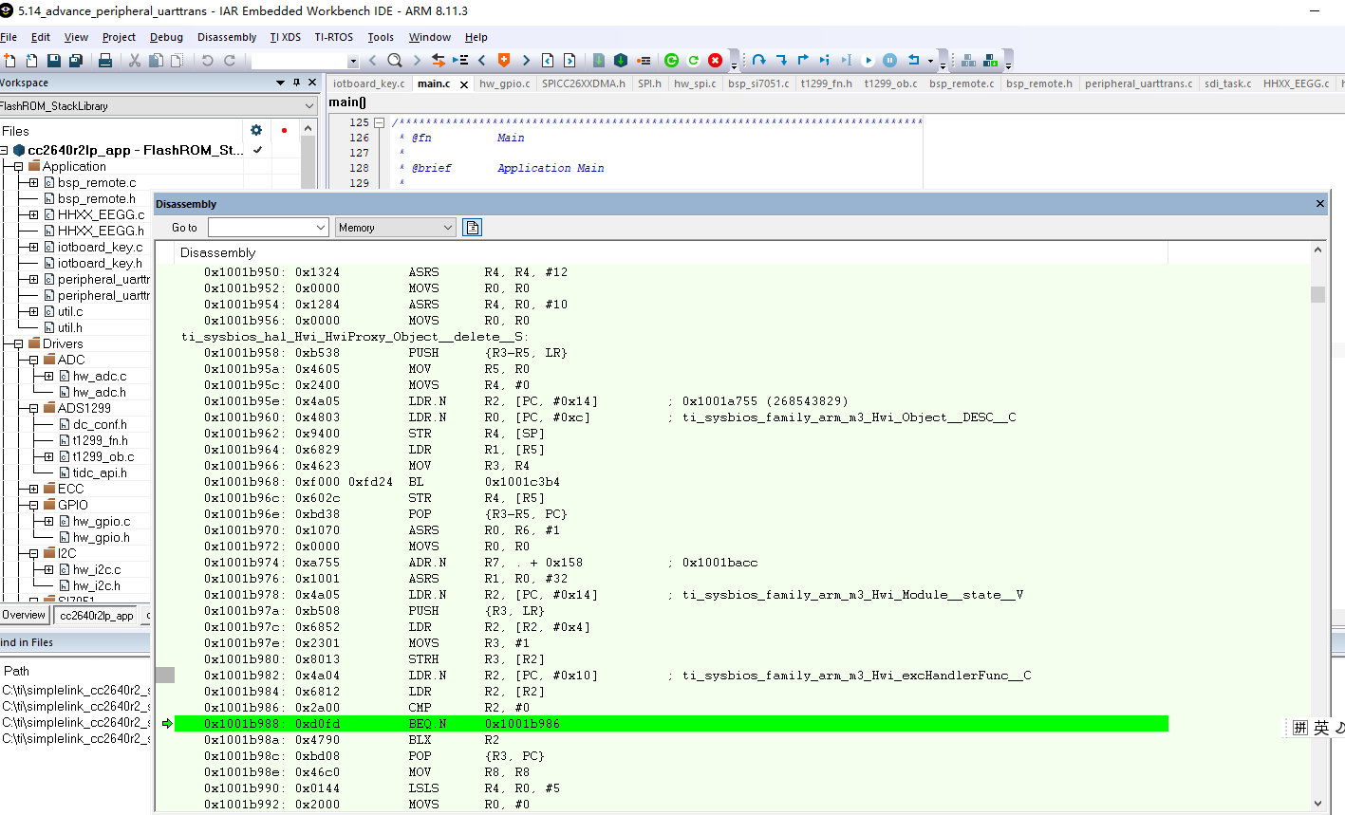Click the Go (run) debug button
The width and height of the screenshot is (1345, 815).
868,61
